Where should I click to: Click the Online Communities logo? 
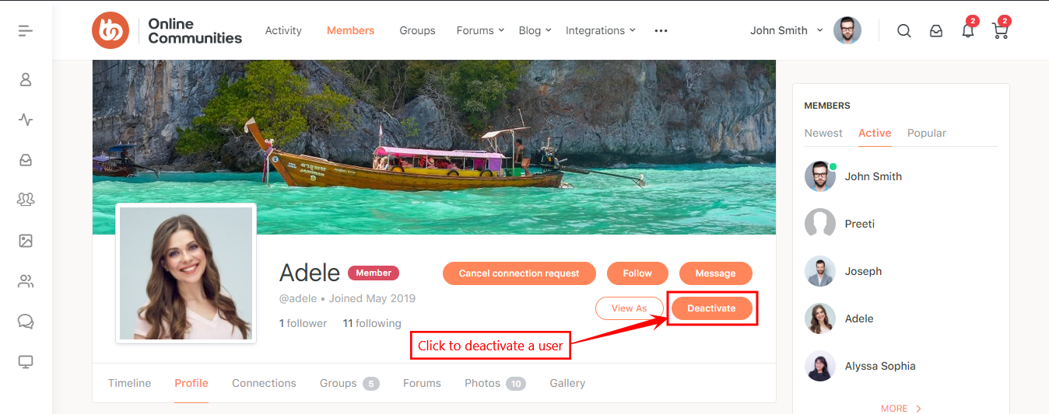coord(167,31)
